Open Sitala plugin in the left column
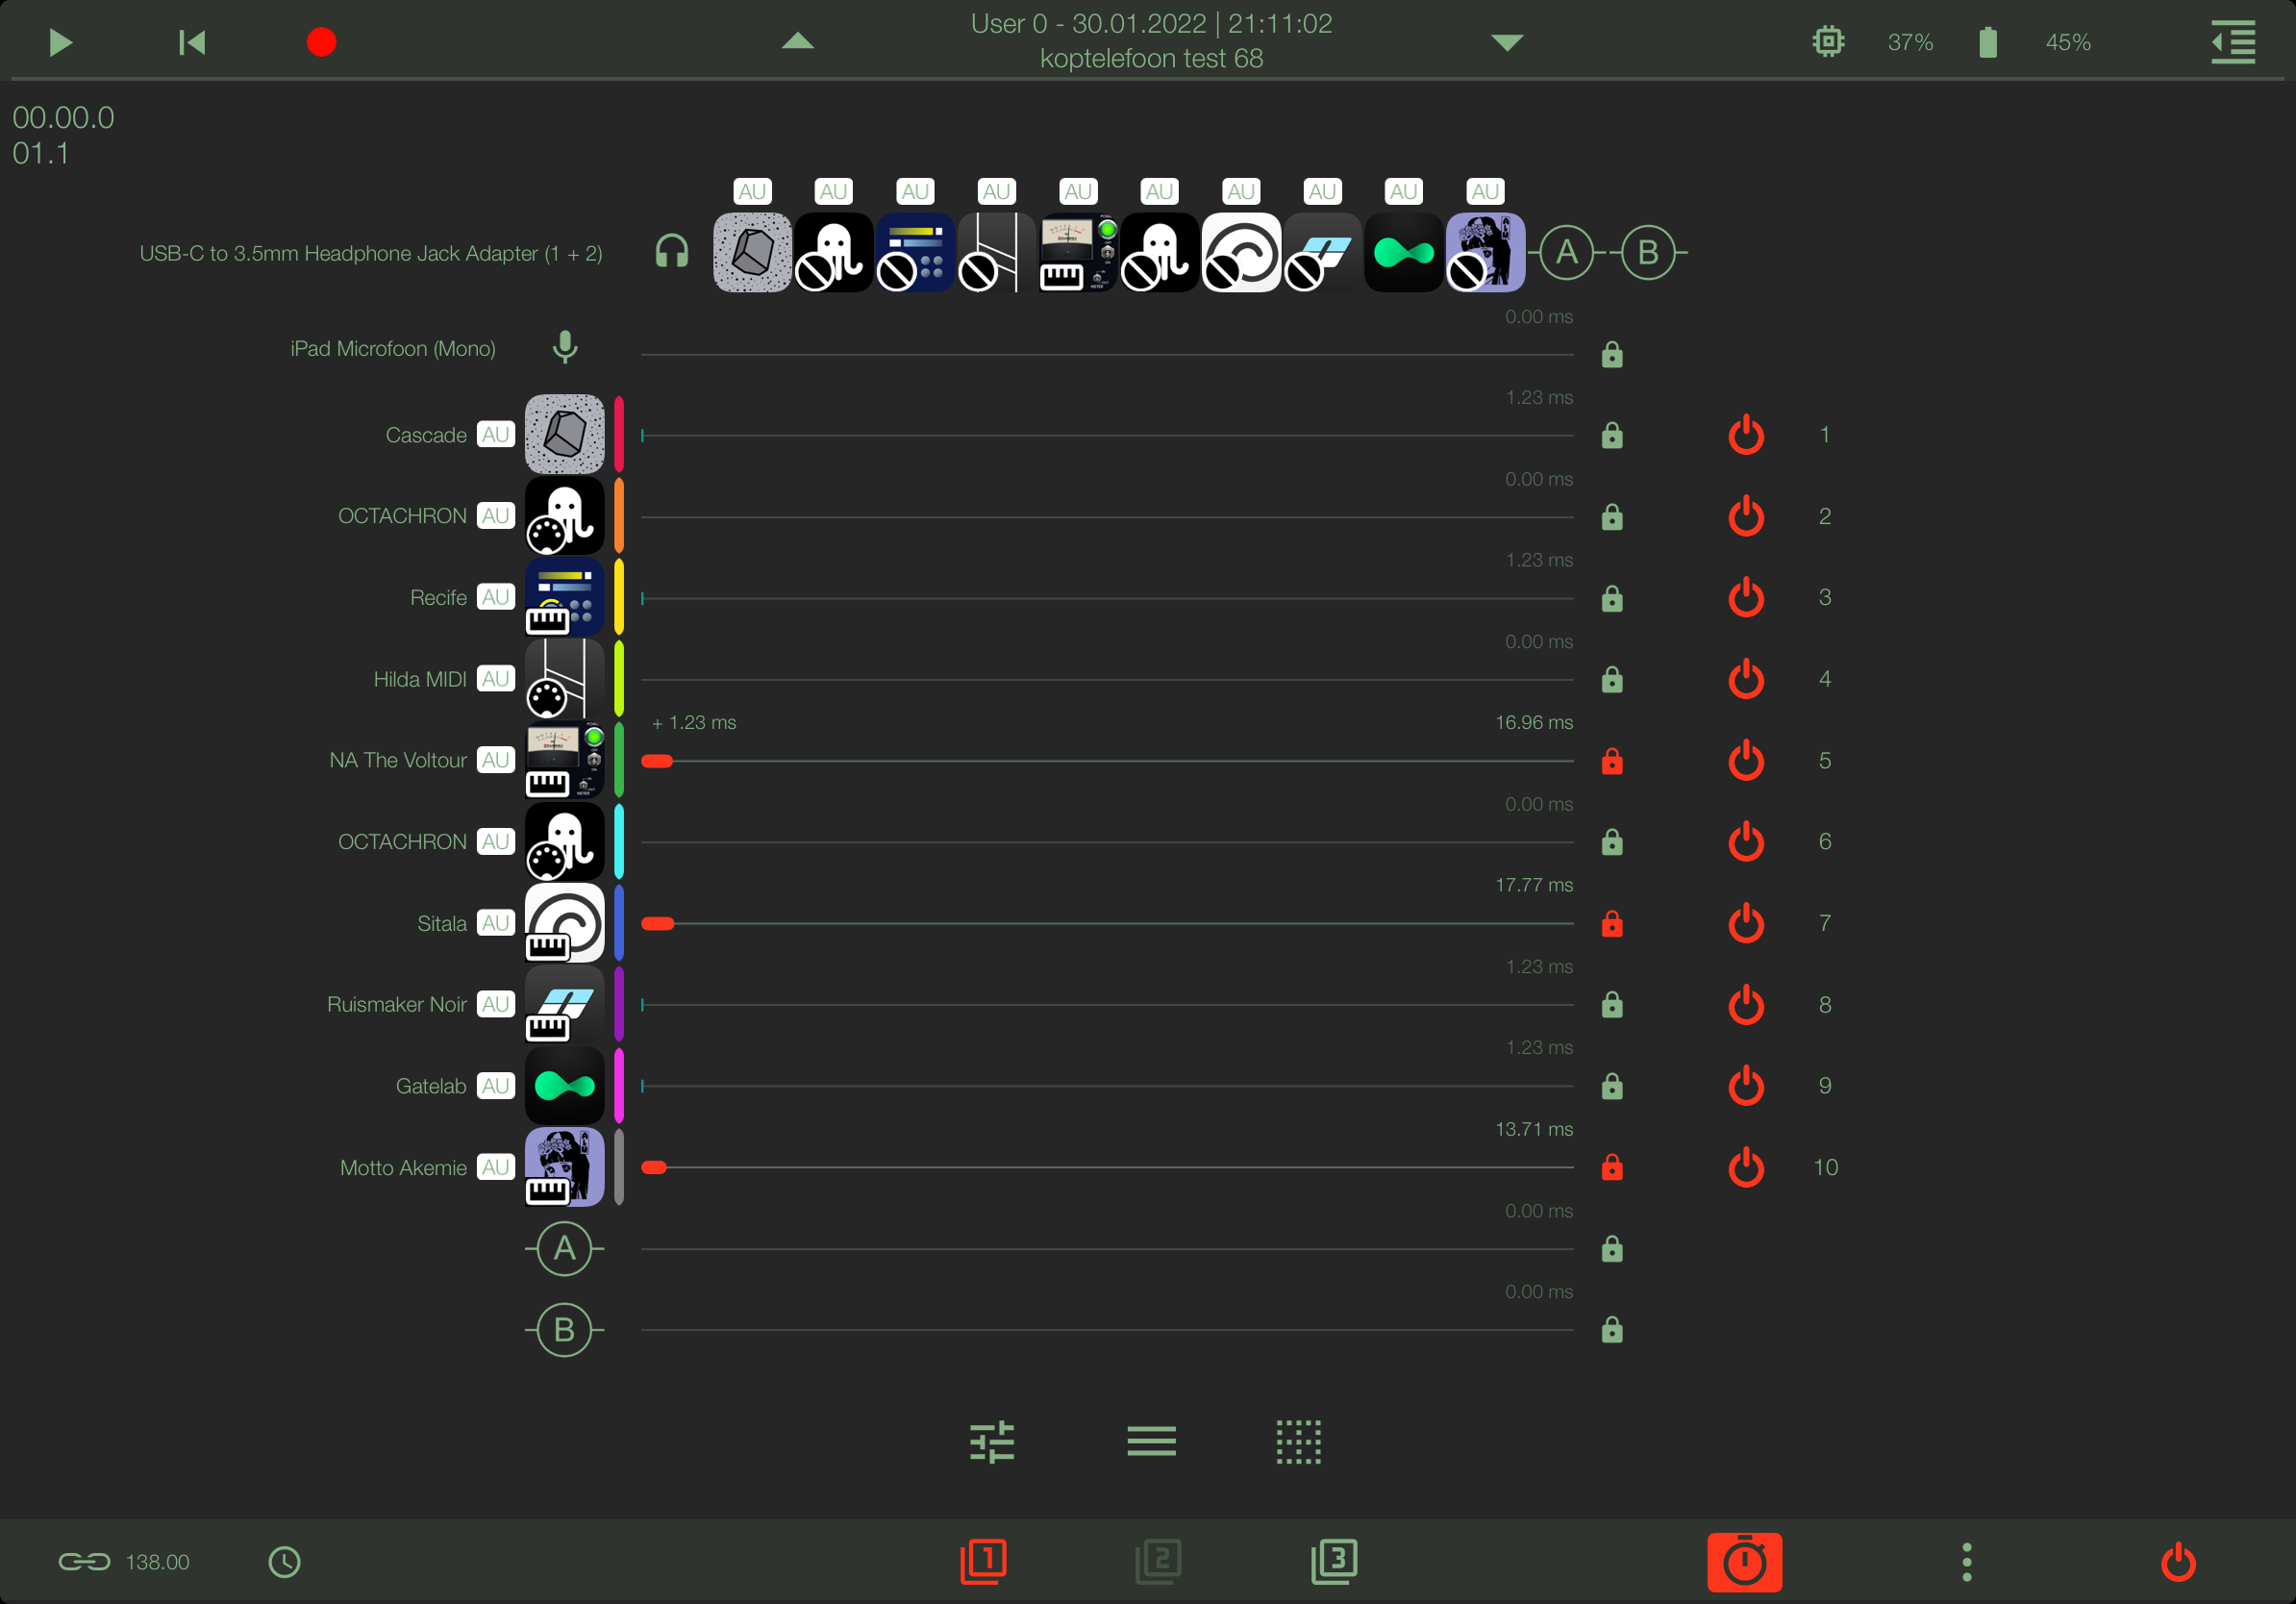 pos(565,923)
